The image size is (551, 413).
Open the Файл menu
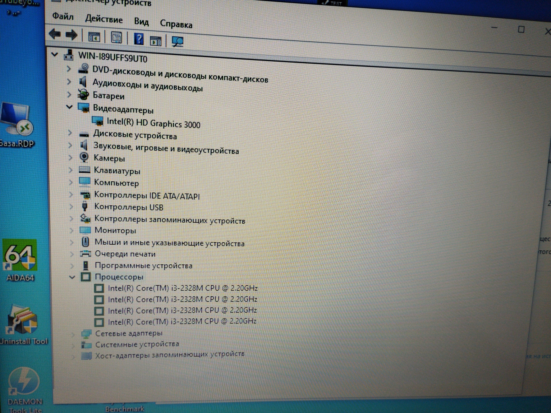point(63,16)
